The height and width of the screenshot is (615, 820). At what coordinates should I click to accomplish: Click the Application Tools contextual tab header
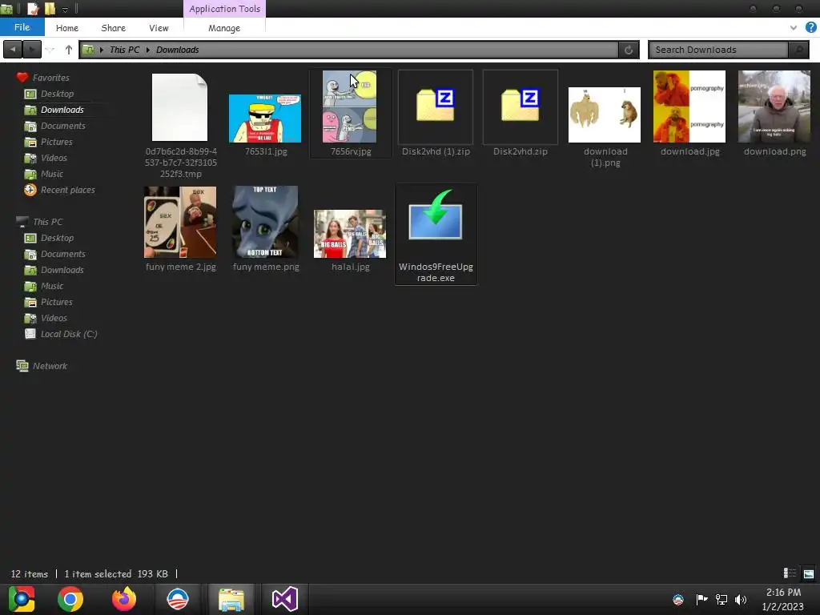224,9
